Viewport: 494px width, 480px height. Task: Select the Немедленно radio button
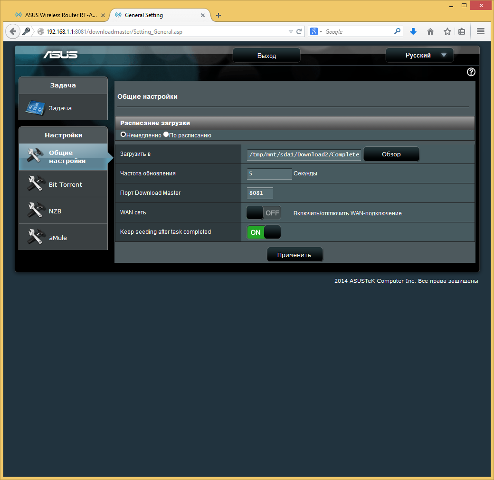pyautogui.click(x=123, y=134)
